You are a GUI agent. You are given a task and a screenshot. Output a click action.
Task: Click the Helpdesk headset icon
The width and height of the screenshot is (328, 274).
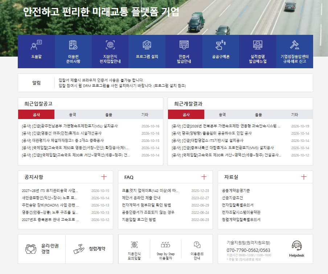[297, 246]
